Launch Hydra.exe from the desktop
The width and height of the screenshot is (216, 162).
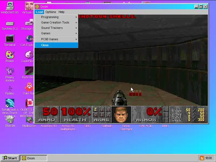[29, 122]
